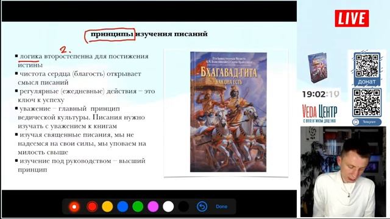The width and height of the screenshot is (390, 219).
Task: Click the word 'принципы' in slide title
Action: click(112, 34)
